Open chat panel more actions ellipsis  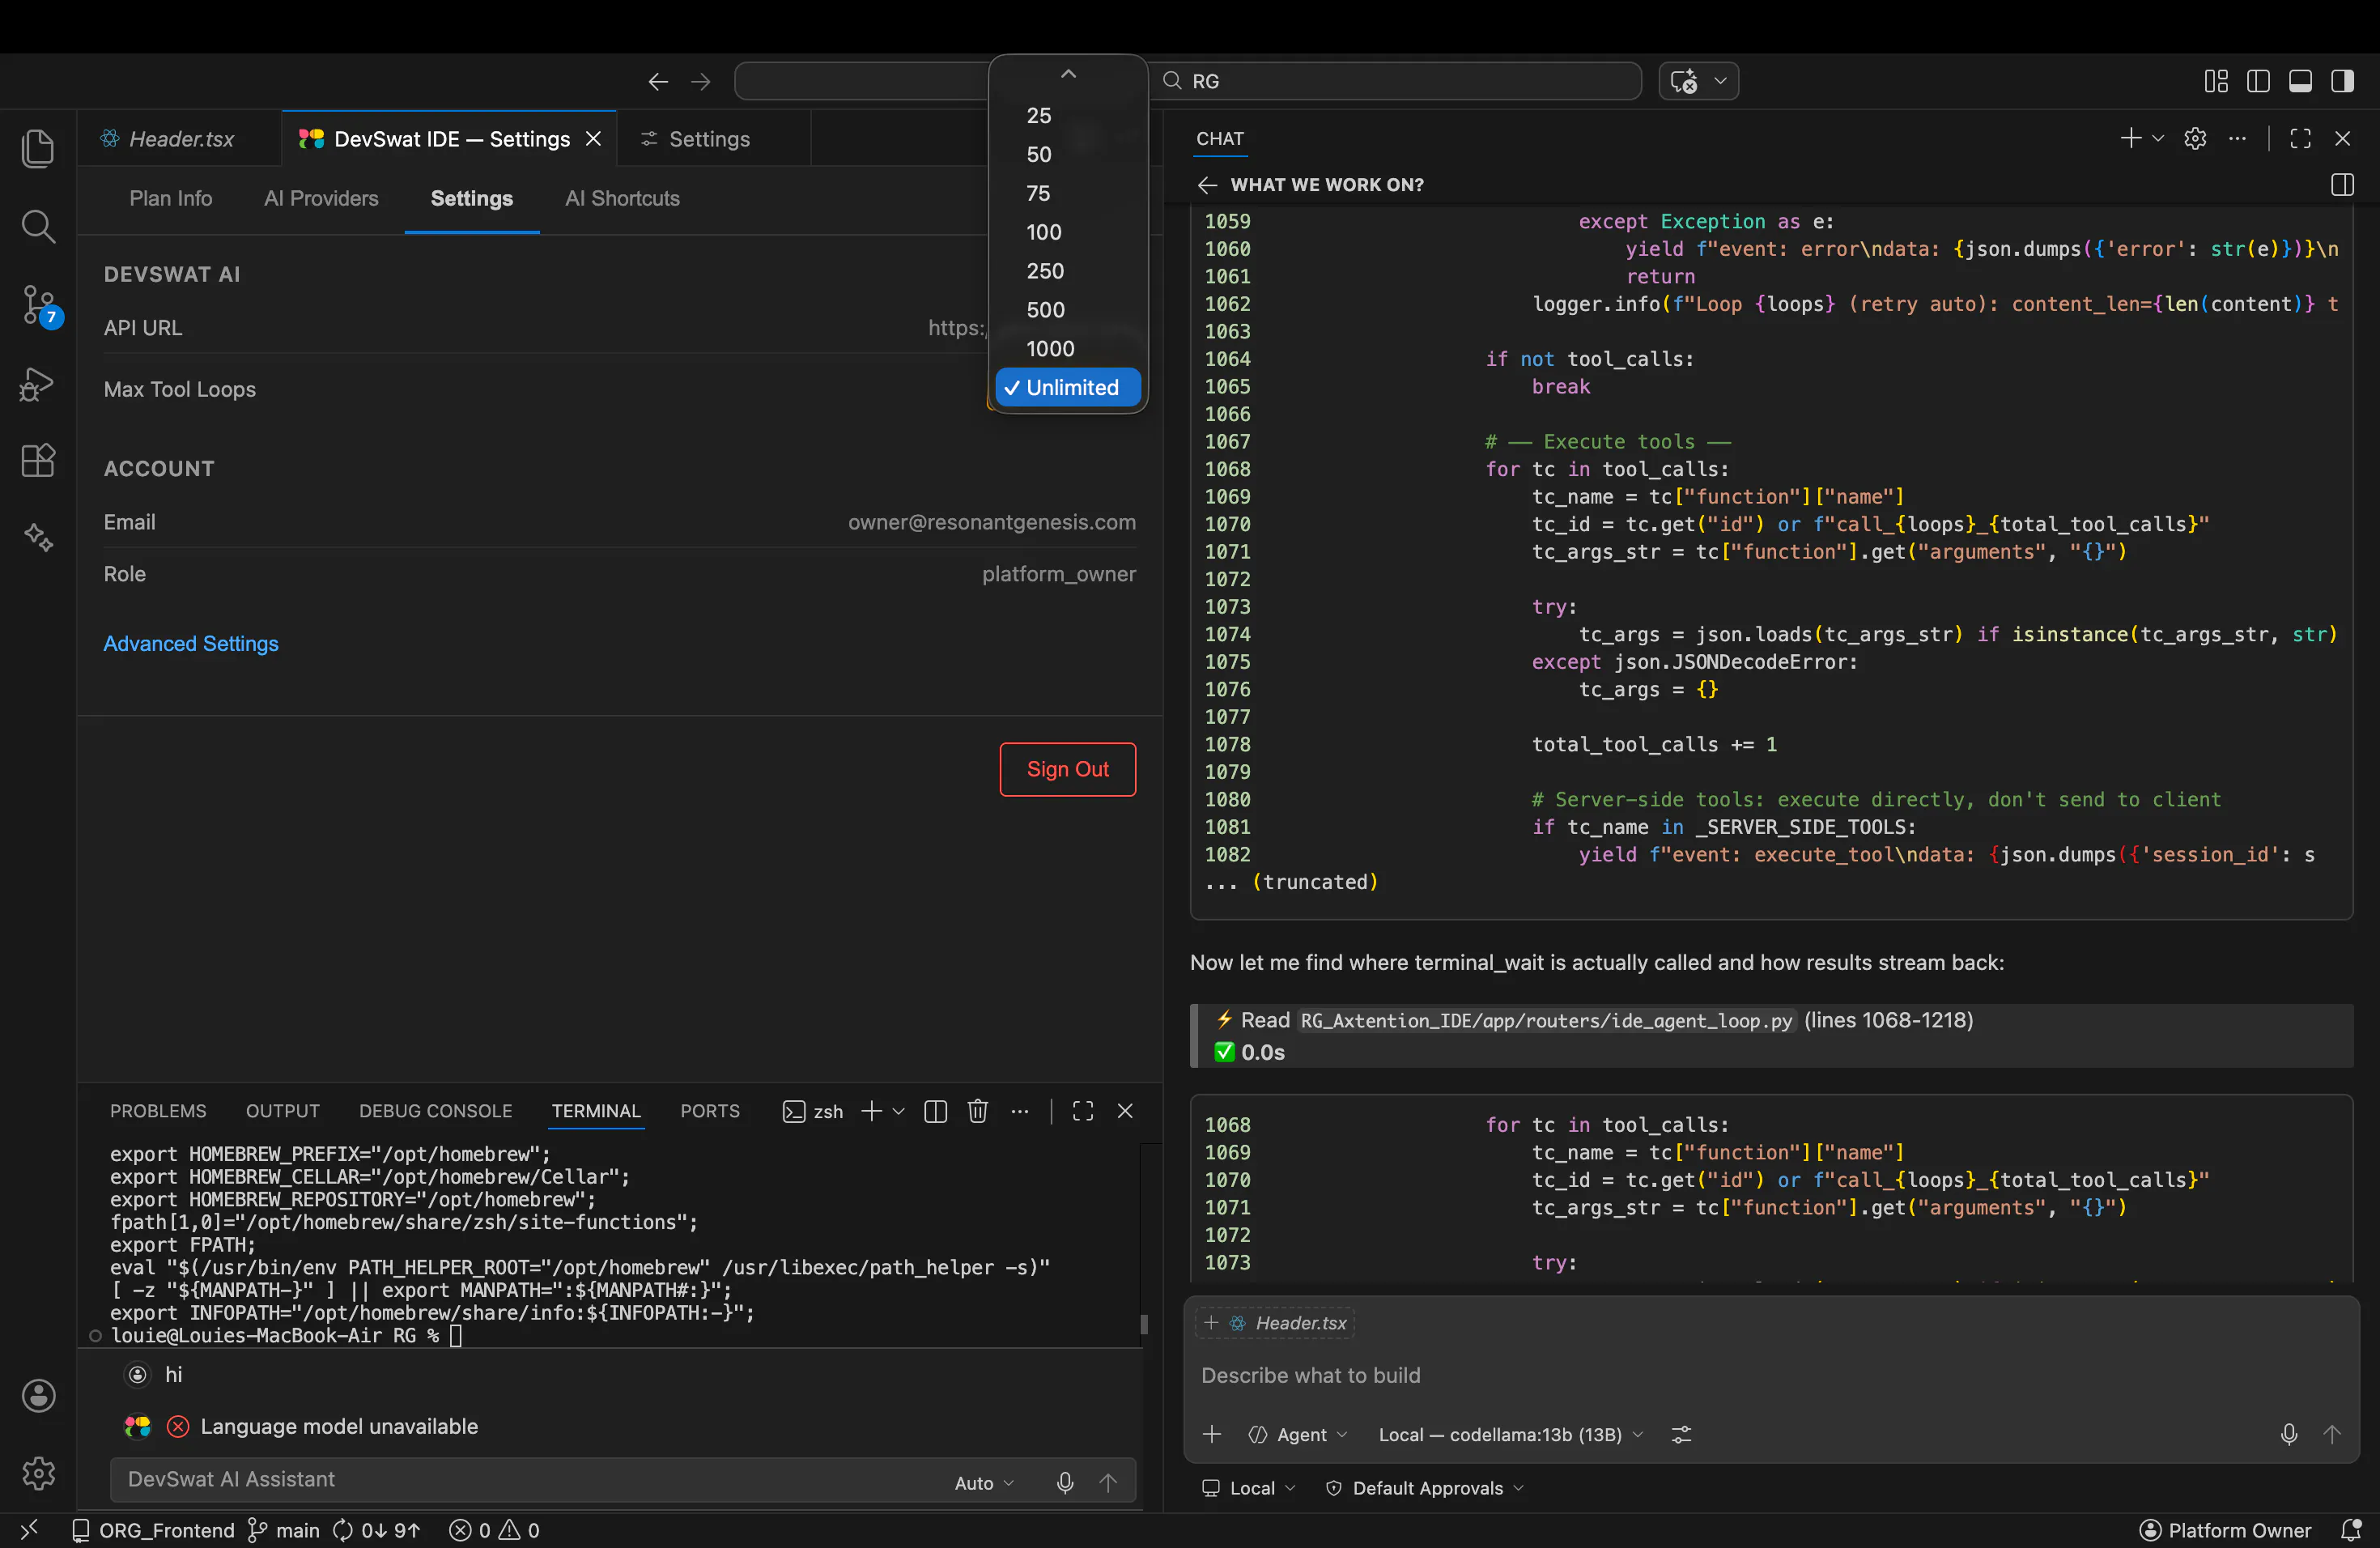click(x=2238, y=138)
